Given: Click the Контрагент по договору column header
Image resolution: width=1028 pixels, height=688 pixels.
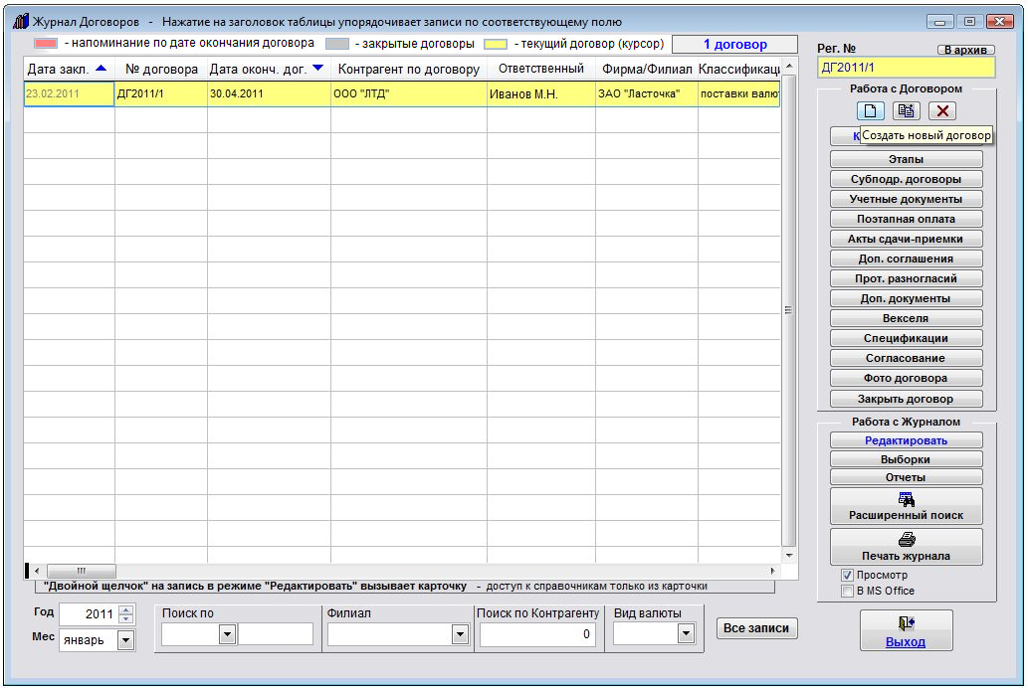Looking at the screenshot, I should pos(408,69).
